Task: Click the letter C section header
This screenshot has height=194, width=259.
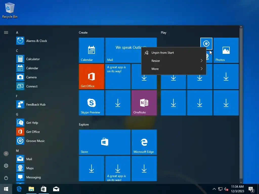Action: click(17, 51)
